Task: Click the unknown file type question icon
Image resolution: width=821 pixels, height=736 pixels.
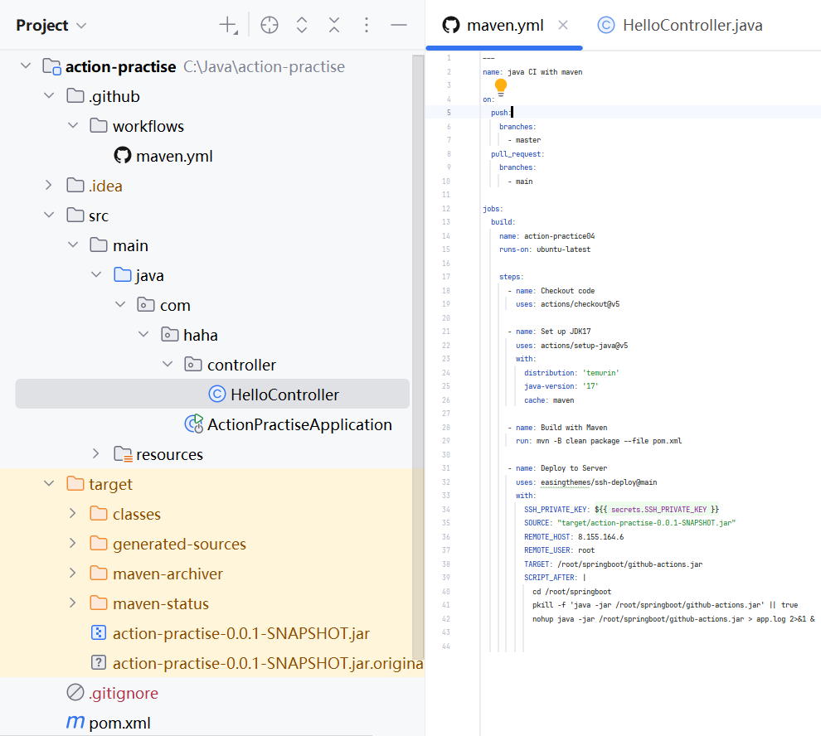Action: tap(99, 663)
